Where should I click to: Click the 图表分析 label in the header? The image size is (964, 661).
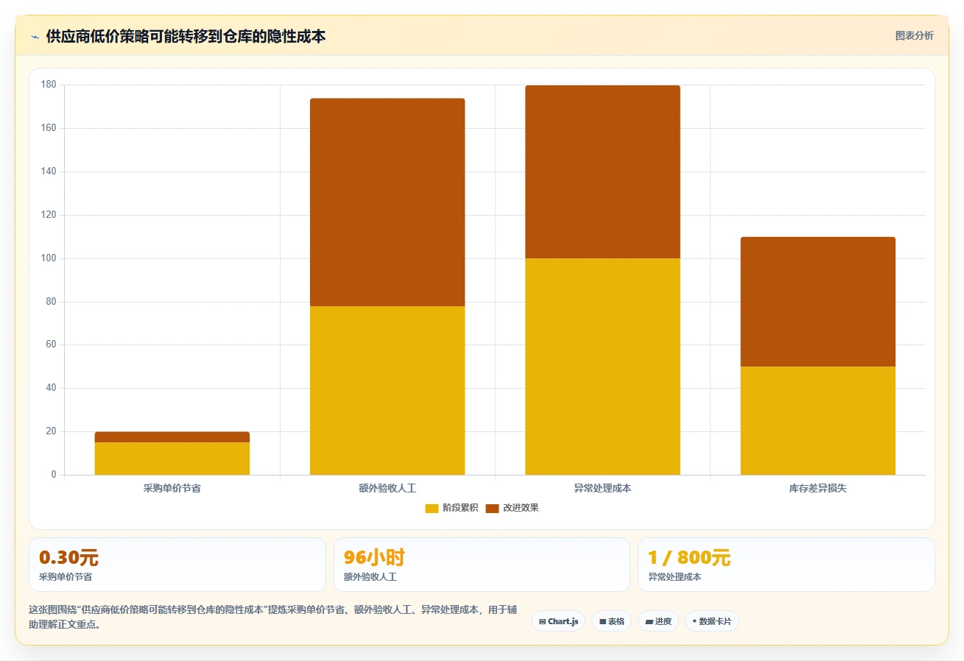point(914,36)
